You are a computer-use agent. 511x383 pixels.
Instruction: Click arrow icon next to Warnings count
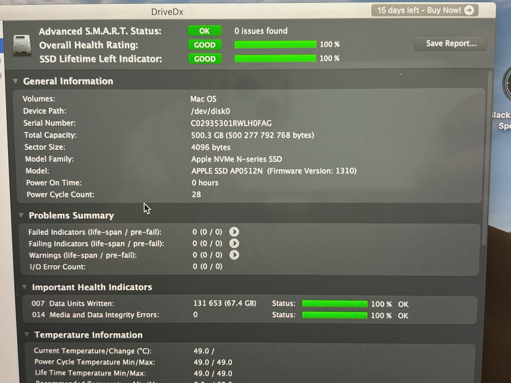234,255
